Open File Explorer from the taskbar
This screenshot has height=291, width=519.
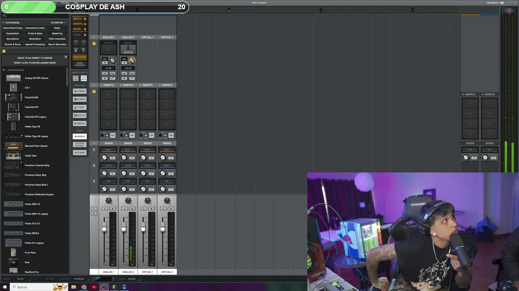(x=74, y=287)
